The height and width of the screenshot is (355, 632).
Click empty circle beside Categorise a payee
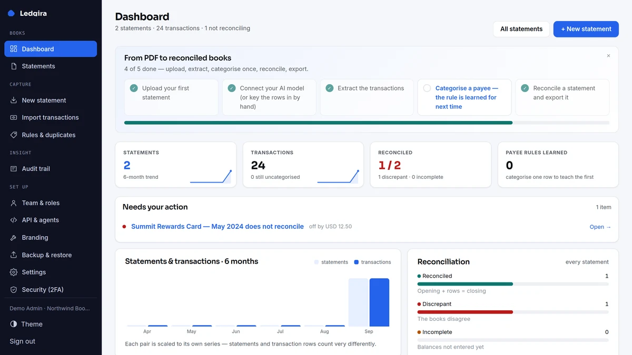click(427, 88)
